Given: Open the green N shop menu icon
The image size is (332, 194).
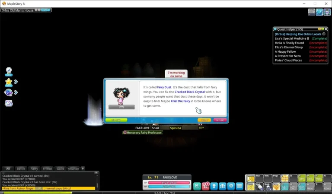Looking at the screenshot, I should click(197, 186).
